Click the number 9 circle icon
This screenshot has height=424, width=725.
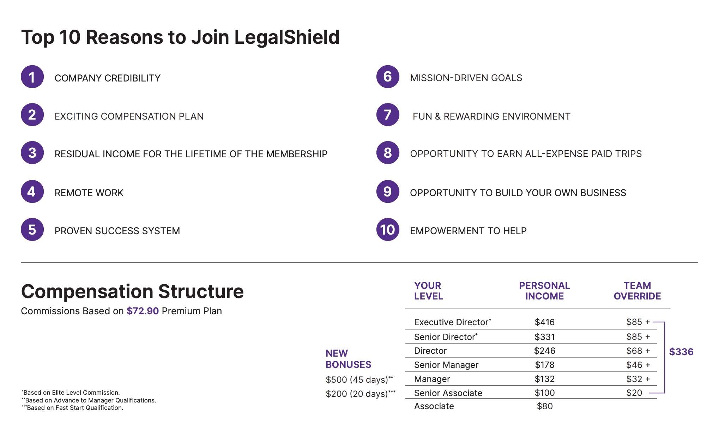pos(388,192)
